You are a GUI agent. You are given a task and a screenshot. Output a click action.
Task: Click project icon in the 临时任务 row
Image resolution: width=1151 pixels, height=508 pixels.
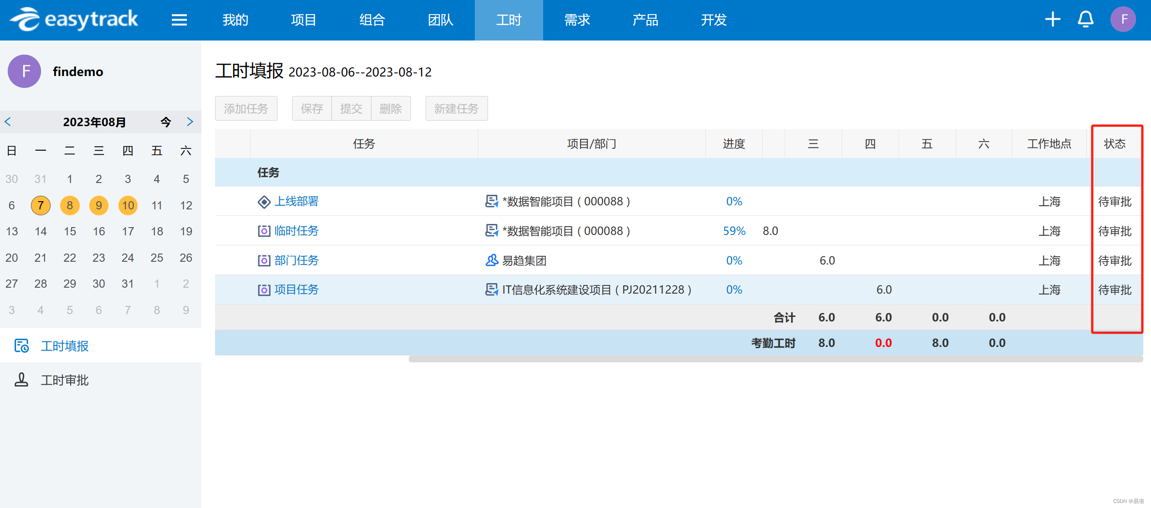pos(491,231)
